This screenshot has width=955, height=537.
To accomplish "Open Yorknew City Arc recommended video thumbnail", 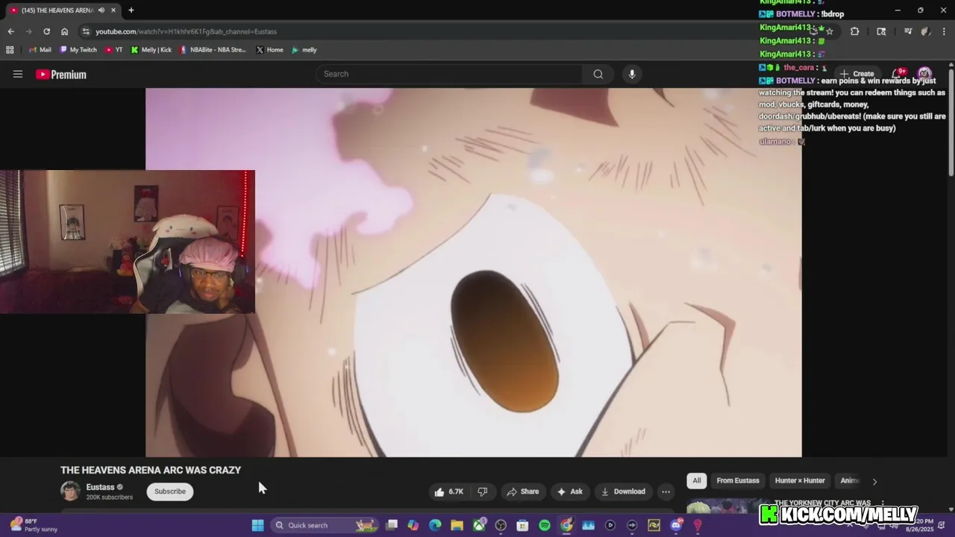I will [728, 506].
